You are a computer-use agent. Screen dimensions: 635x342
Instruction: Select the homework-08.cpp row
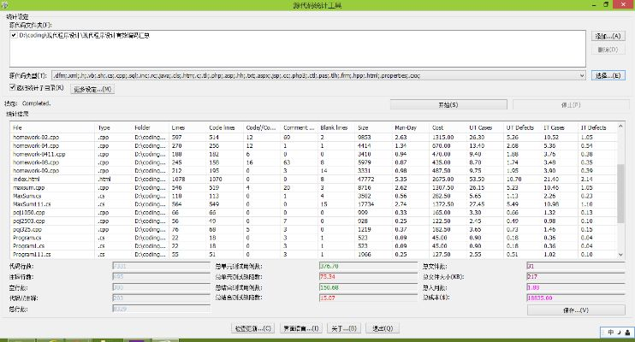pyautogui.click(x=313, y=162)
